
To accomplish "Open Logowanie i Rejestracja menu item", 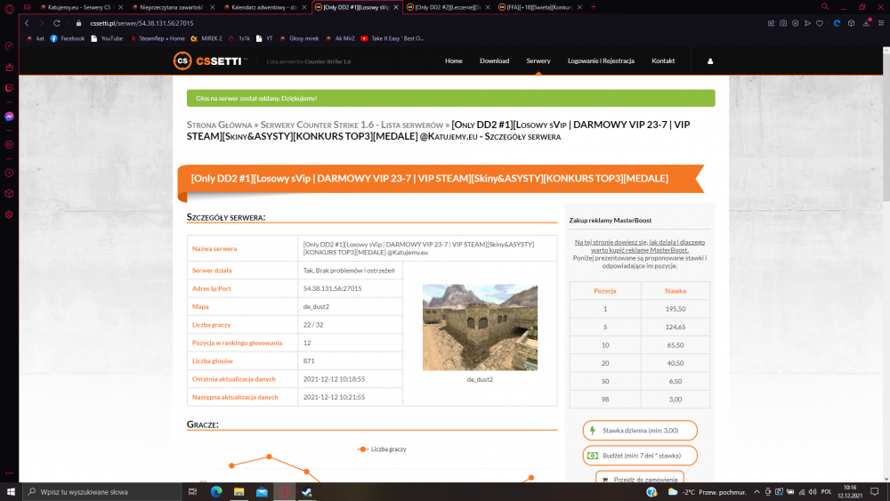I will coord(601,61).
